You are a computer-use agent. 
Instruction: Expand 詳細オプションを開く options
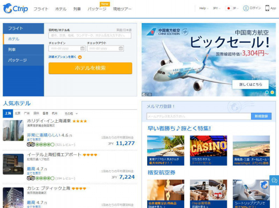[62, 57]
